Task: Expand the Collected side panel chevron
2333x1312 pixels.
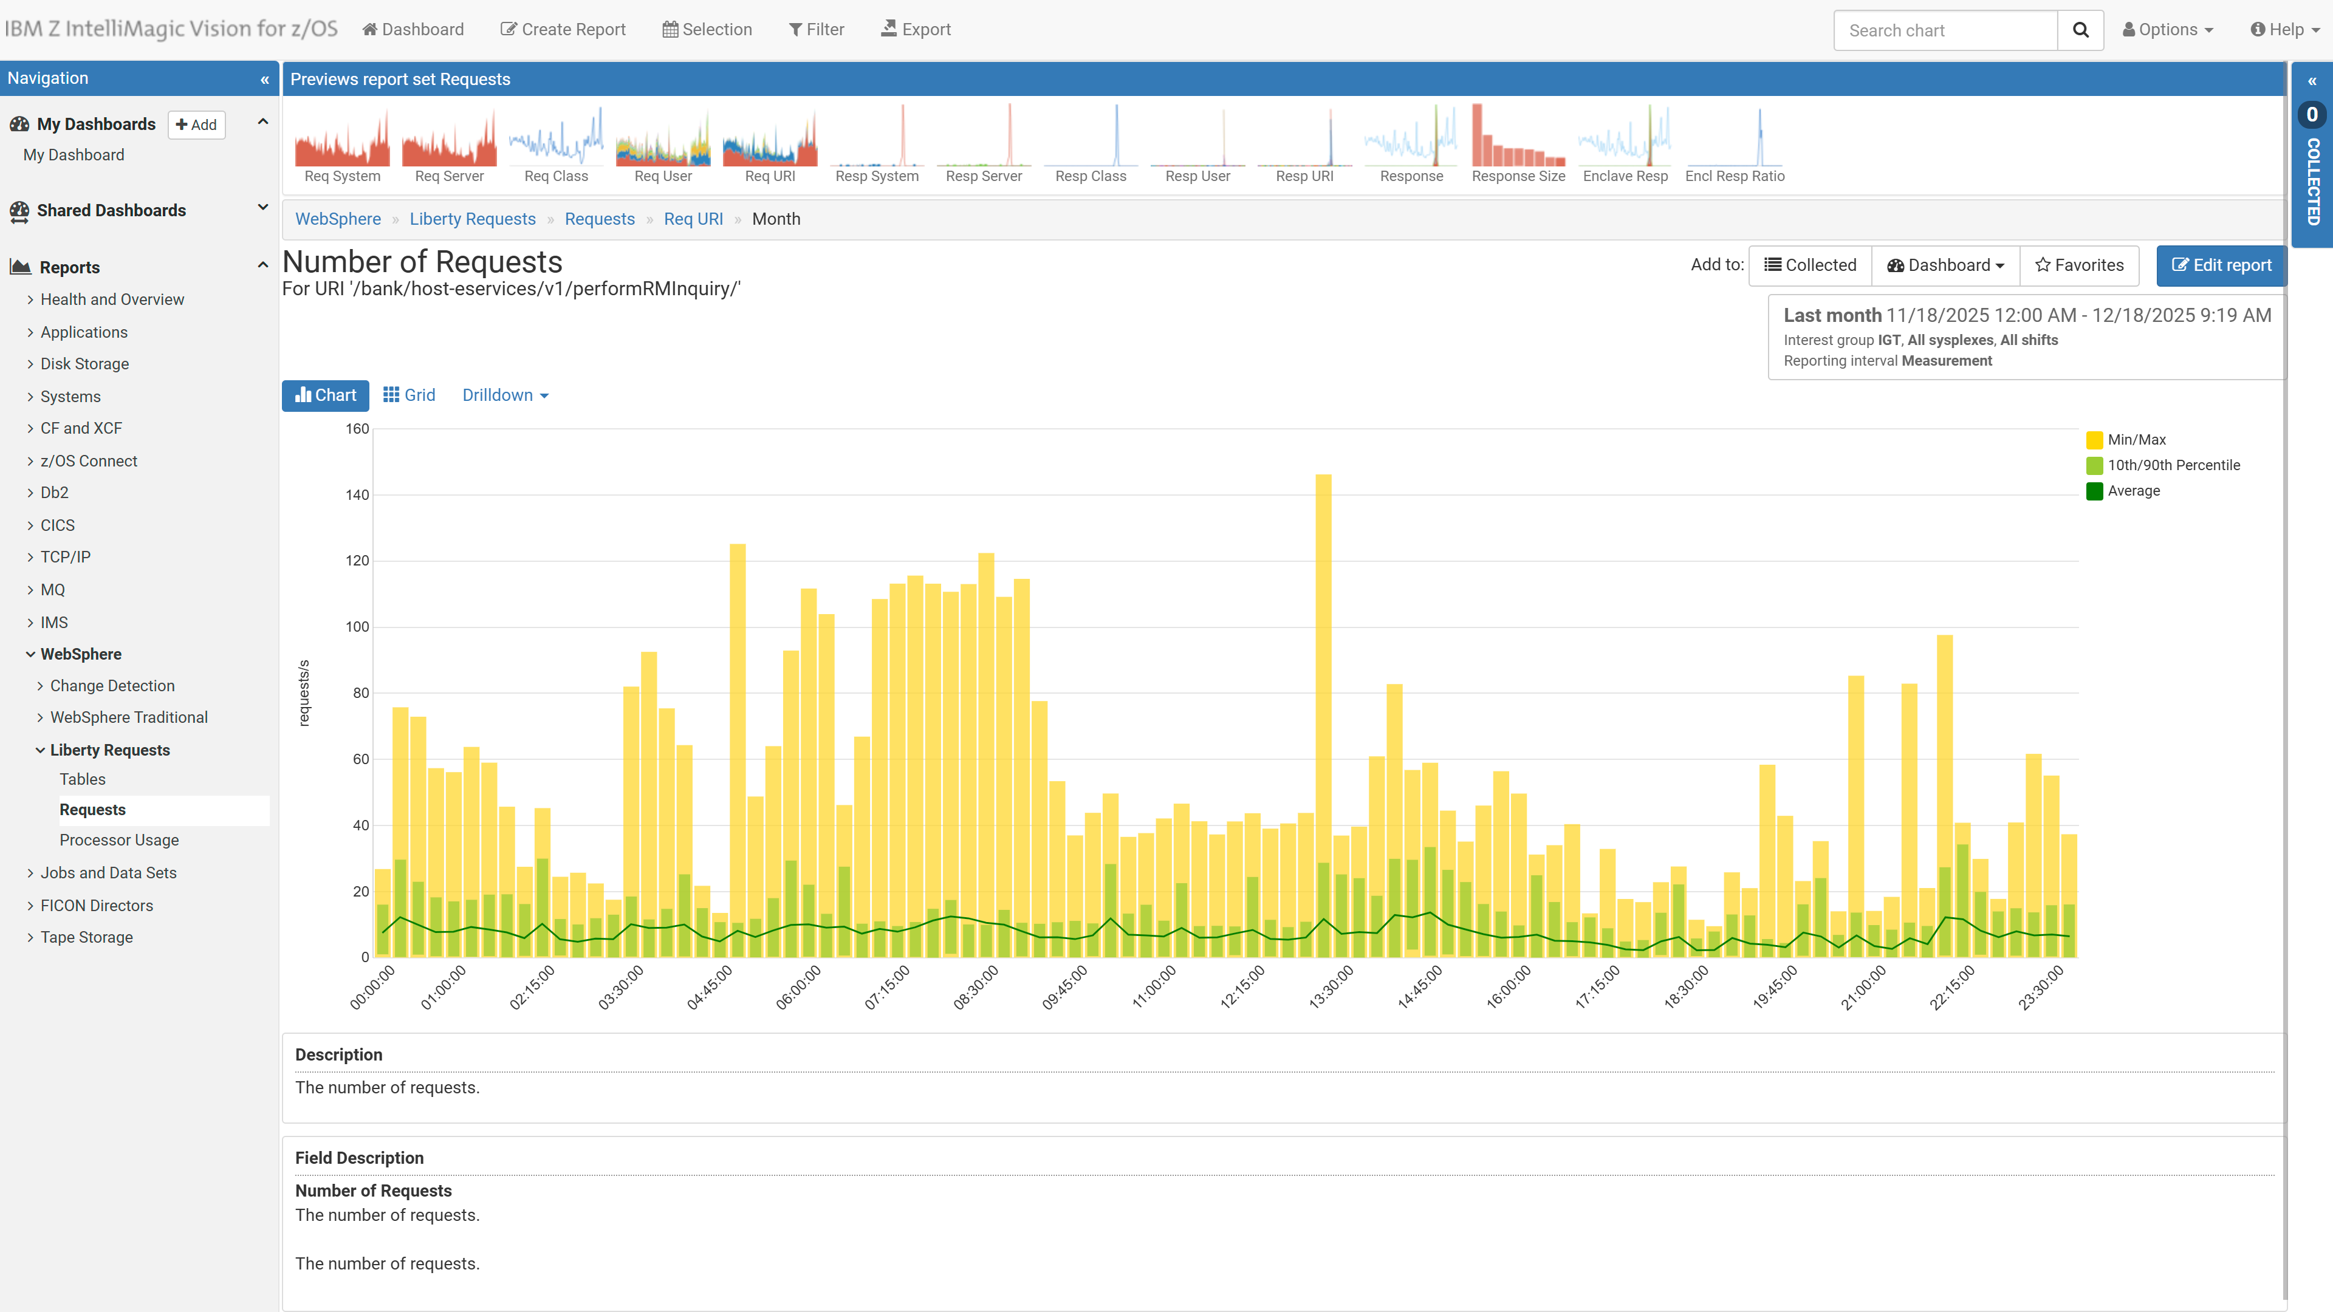Action: [2312, 81]
